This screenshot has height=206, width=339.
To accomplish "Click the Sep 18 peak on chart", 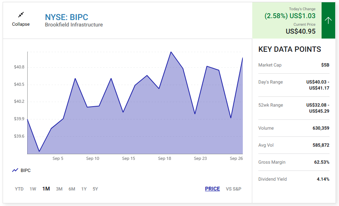I will tap(171, 52).
